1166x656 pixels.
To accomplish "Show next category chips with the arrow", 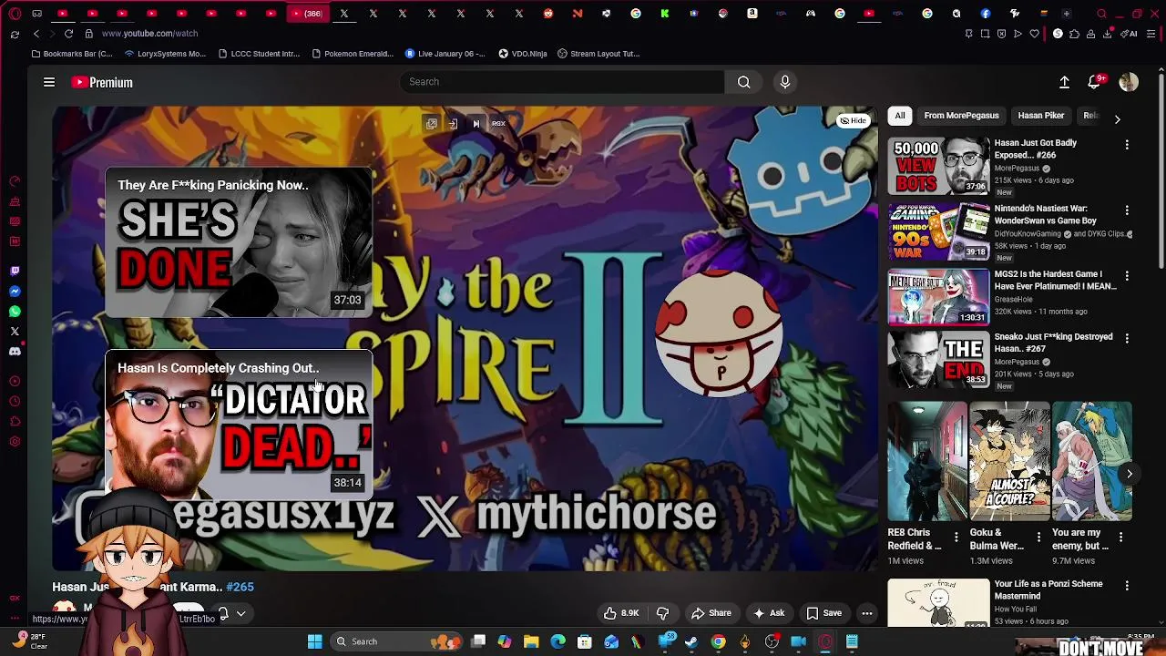I will point(1117,118).
